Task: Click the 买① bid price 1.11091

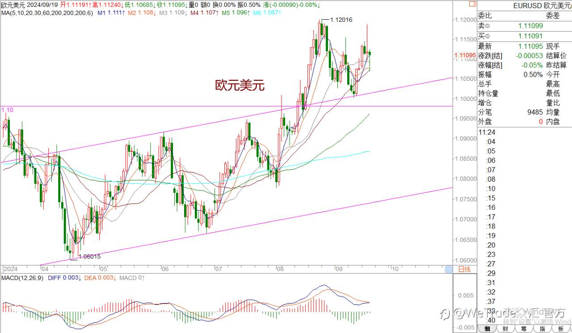Action: (530, 36)
